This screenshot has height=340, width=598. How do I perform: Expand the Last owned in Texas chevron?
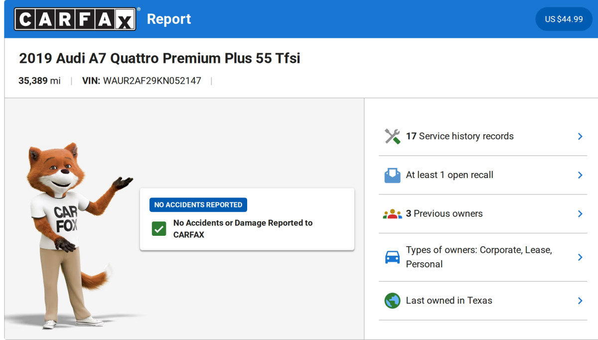(x=580, y=301)
